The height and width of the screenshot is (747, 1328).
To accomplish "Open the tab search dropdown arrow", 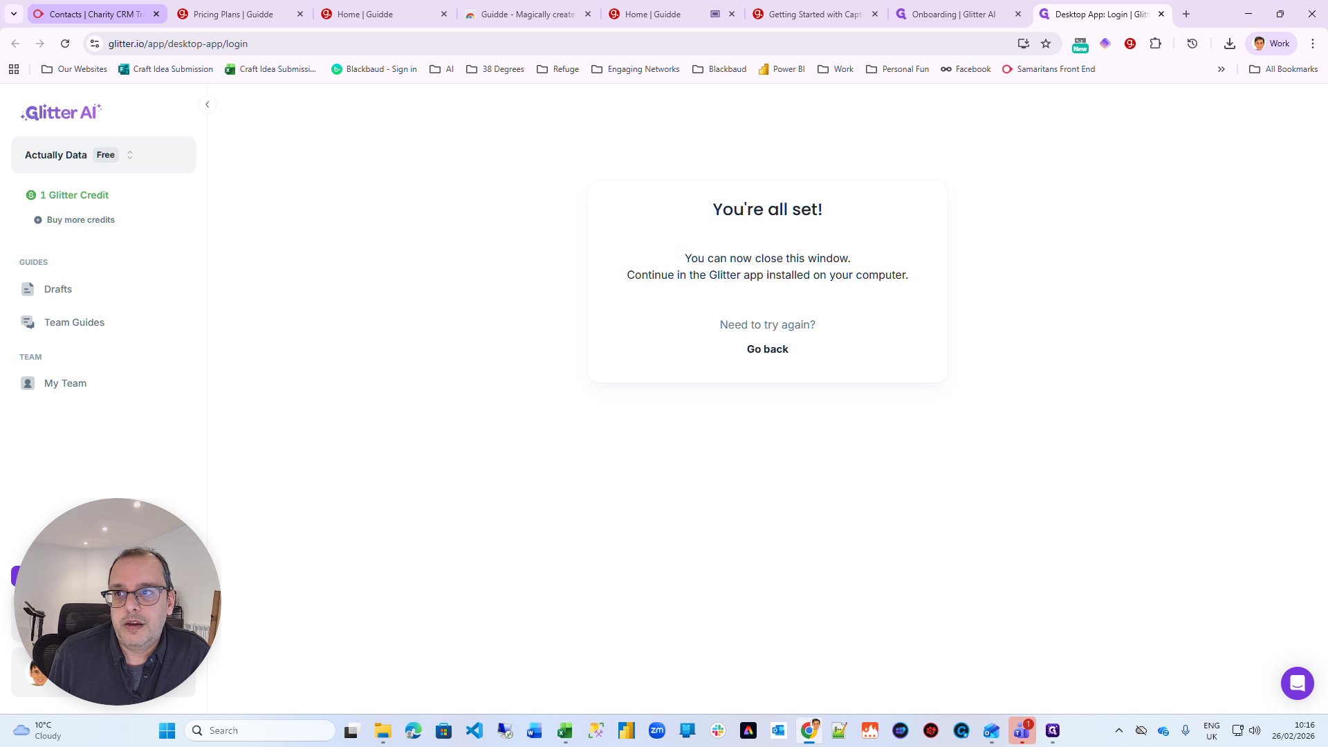I will click(14, 14).
